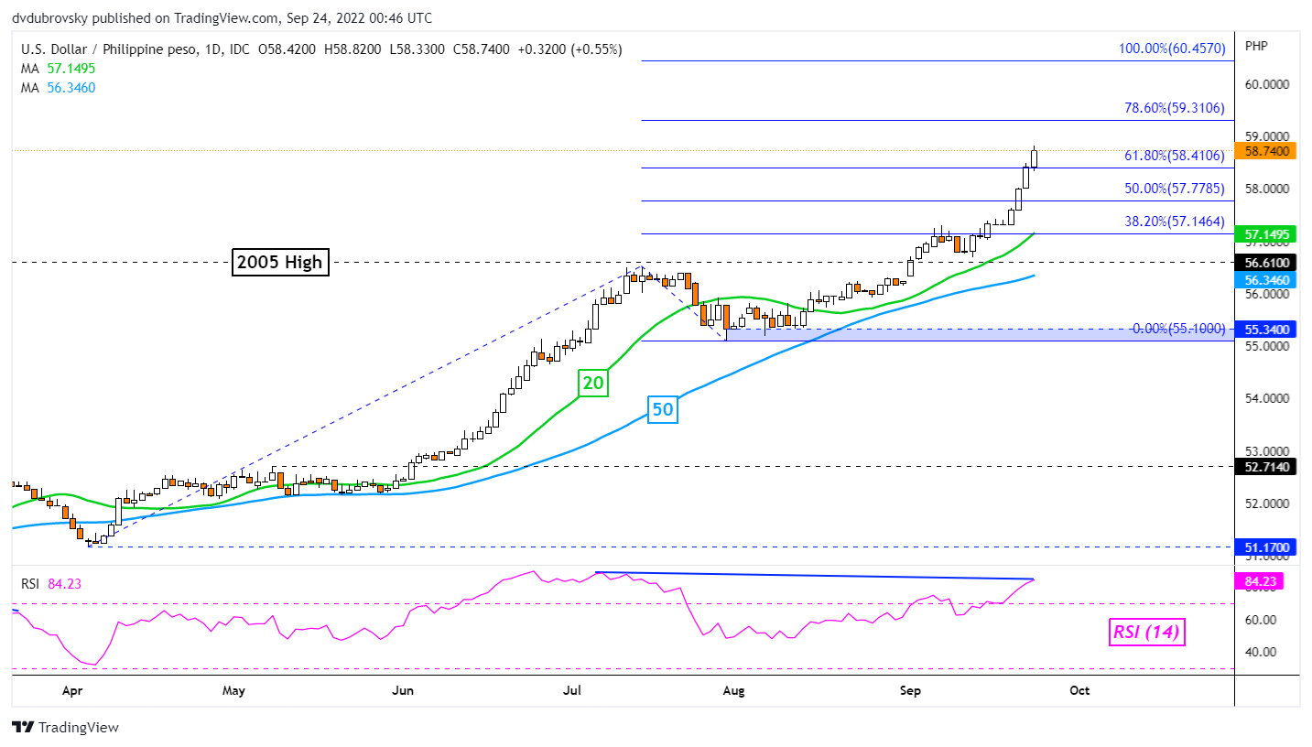This screenshot has width=1312, height=747.
Task: Click the PHP currency label
Action: click(1257, 45)
